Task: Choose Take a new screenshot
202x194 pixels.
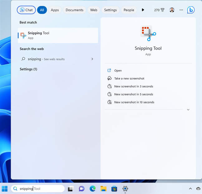Action: (x=129, y=78)
